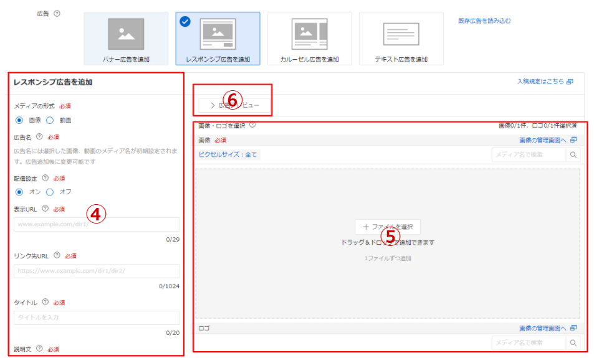Open the ピクセルサイズ：全て filter
The width and height of the screenshot is (594, 358).
click(x=228, y=154)
